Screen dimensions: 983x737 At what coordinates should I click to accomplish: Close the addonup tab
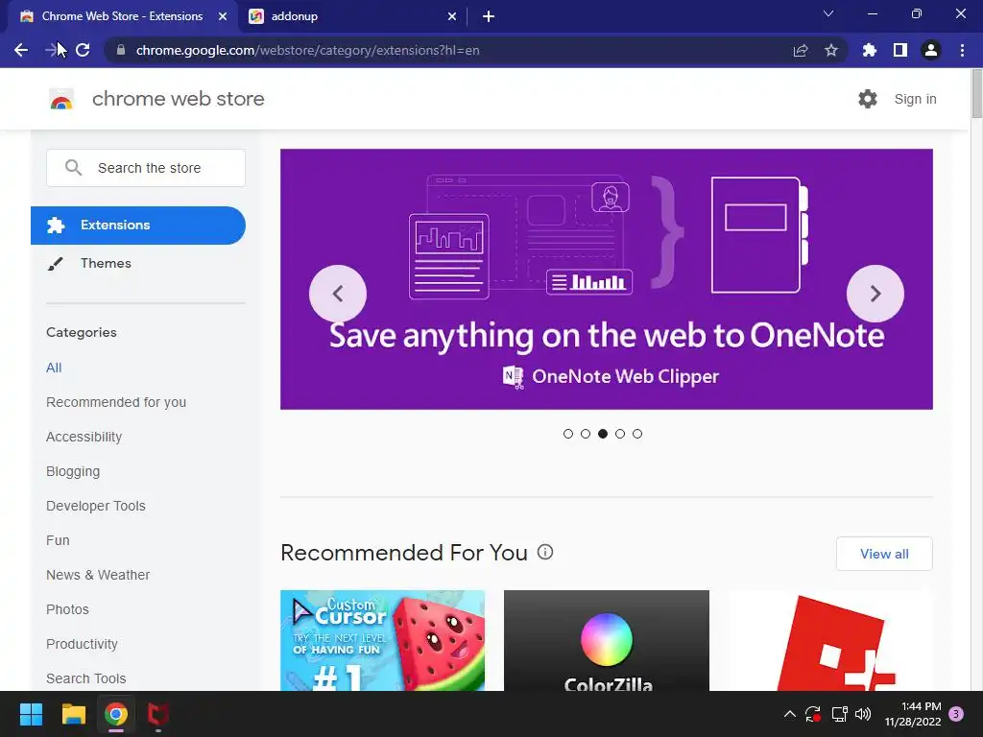452,16
